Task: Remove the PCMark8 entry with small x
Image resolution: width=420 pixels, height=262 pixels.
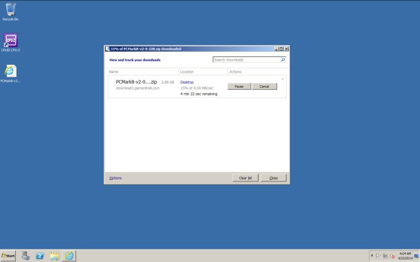Action: click(282, 79)
